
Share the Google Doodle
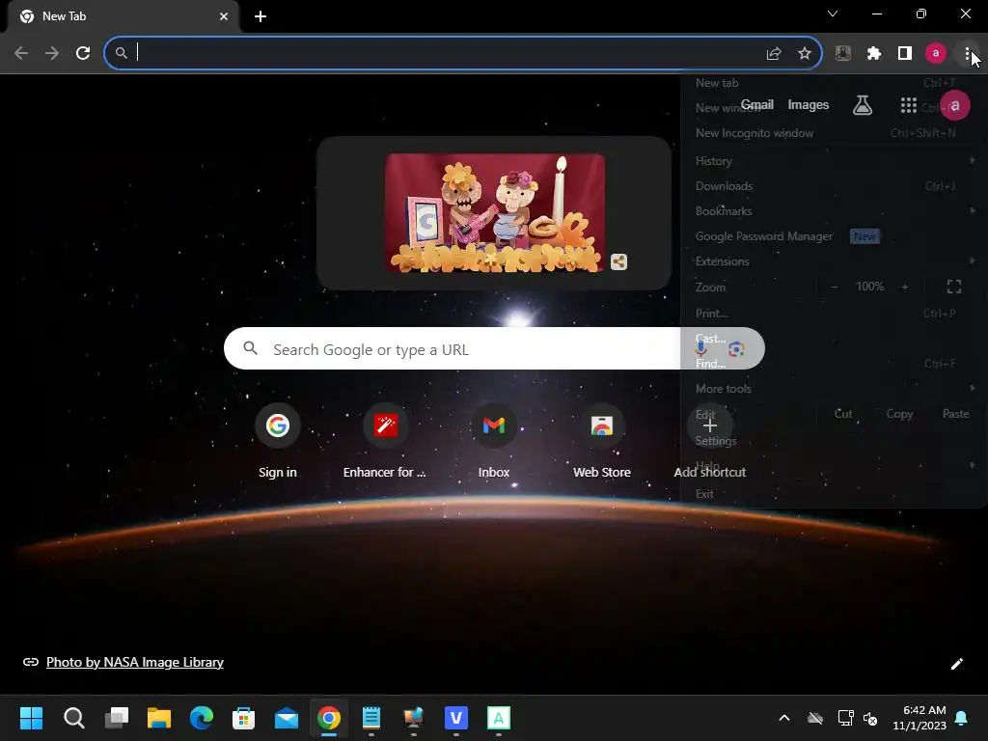click(x=618, y=262)
